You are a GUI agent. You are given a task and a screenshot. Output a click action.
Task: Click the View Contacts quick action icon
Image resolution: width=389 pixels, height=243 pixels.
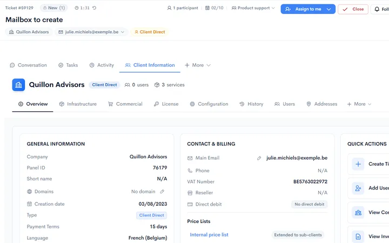[x=358, y=213]
